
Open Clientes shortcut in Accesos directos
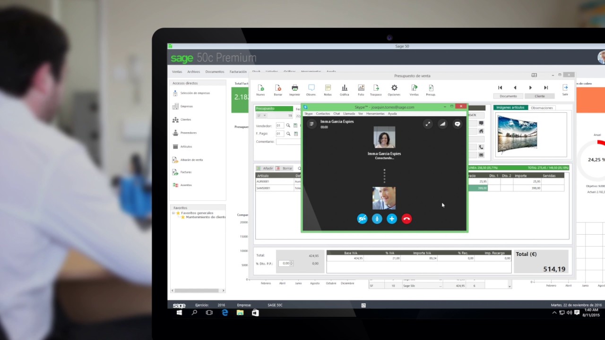tap(182, 119)
